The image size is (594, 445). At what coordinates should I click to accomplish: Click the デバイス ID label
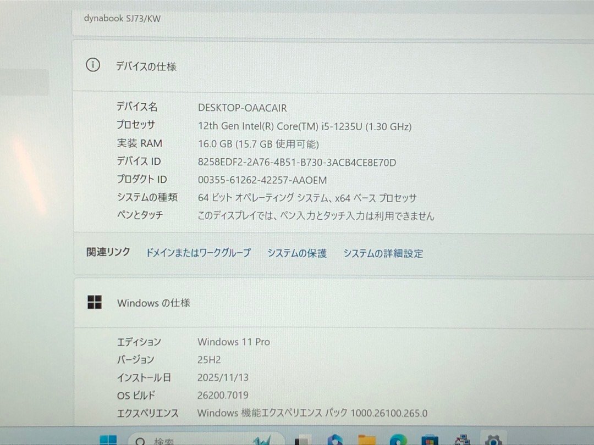tap(139, 161)
